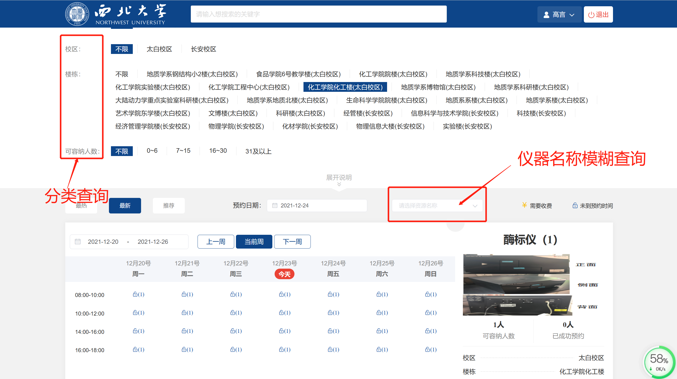This screenshot has width=677, height=379.
Task: Click the network speed 58% floating widget
Action: pos(659,362)
